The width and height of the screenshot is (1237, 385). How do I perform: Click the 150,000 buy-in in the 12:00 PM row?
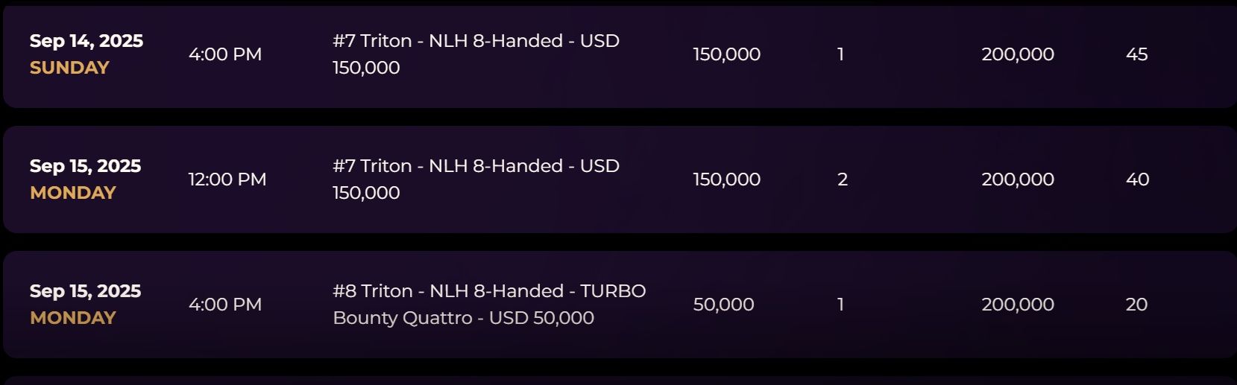(726, 179)
